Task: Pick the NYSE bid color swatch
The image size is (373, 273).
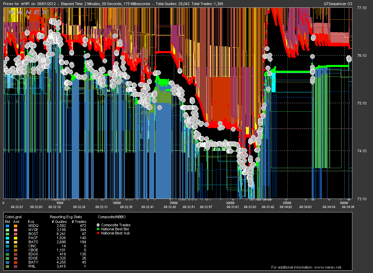Action: [x=7, y=230]
